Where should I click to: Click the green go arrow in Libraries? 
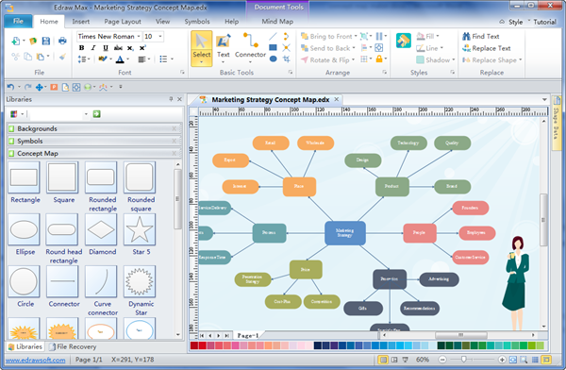[x=97, y=114]
